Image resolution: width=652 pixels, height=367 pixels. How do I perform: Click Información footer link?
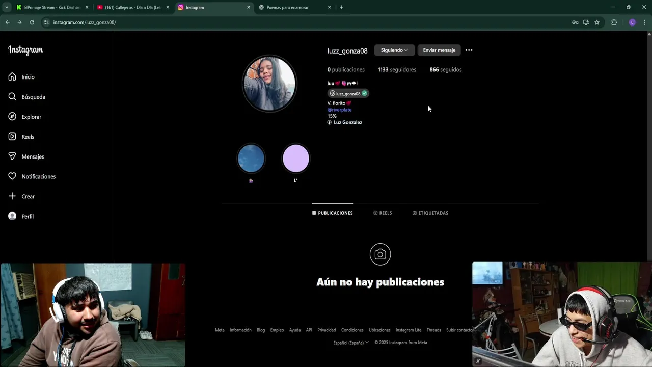(x=240, y=330)
